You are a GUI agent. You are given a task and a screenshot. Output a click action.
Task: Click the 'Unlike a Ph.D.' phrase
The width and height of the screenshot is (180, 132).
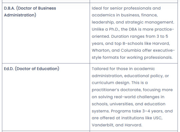pos(106,29)
